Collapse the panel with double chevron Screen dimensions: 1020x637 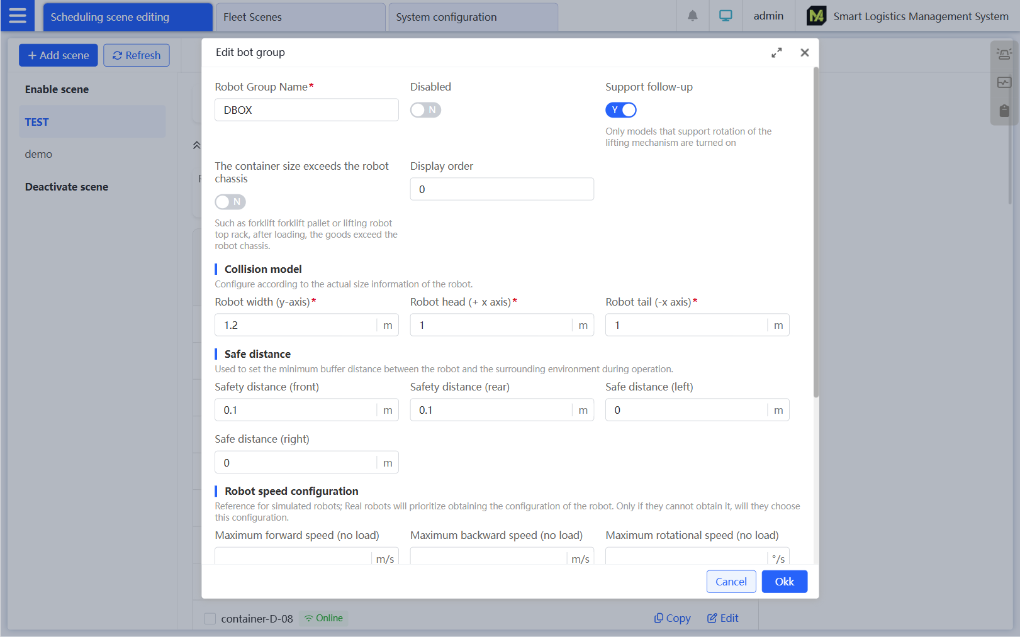point(196,145)
